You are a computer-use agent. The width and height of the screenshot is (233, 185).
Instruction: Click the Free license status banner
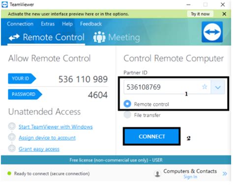(x=116, y=160)
